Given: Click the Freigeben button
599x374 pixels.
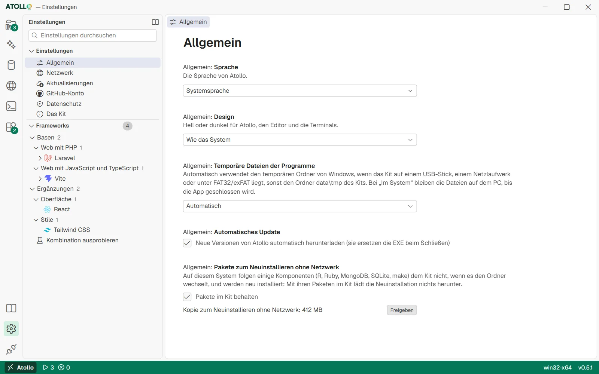Looking at the screenshot, I should 402,310.
